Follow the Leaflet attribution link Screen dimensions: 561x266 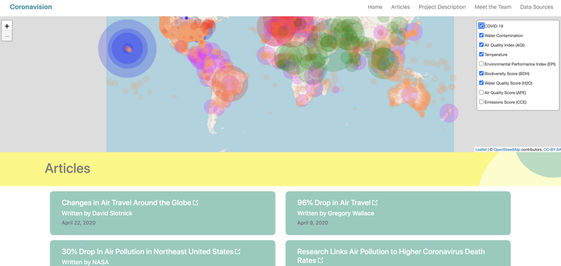click(x=481, y=149)
